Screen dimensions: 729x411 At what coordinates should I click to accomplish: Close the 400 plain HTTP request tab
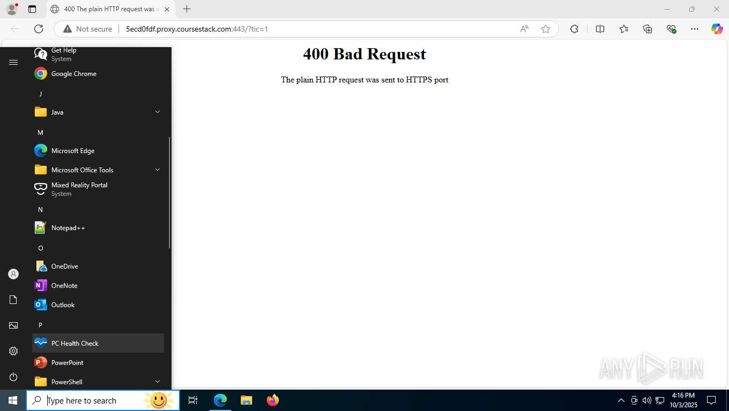click(167, 9)
